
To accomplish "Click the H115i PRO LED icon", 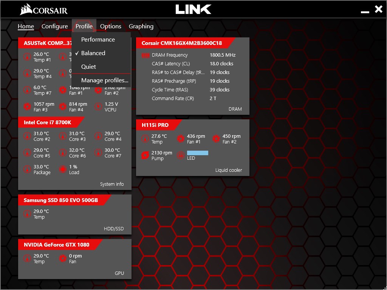I will coord(181,155).
